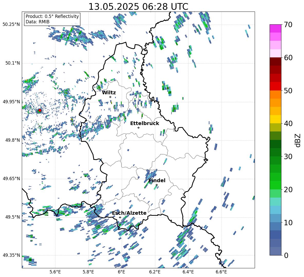Click the Ettelbruck city label

point(145,124)
